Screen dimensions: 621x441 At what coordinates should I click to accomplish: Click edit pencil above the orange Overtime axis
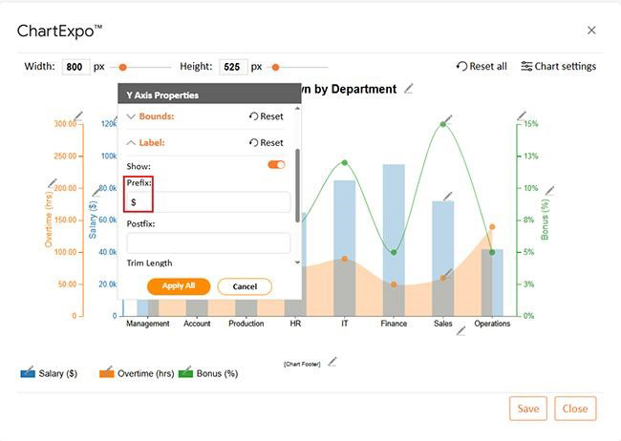(78, 116)
